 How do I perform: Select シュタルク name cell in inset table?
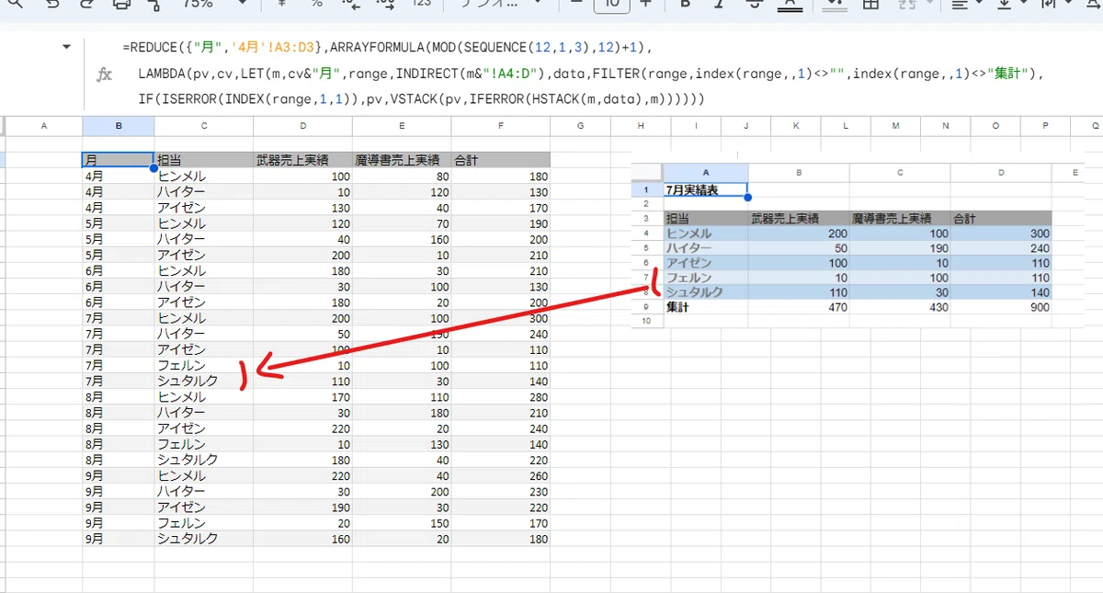click(706, 292)
